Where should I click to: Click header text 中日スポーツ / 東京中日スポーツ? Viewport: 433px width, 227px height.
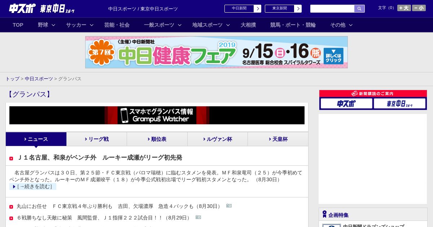click(x=143, y=9)
